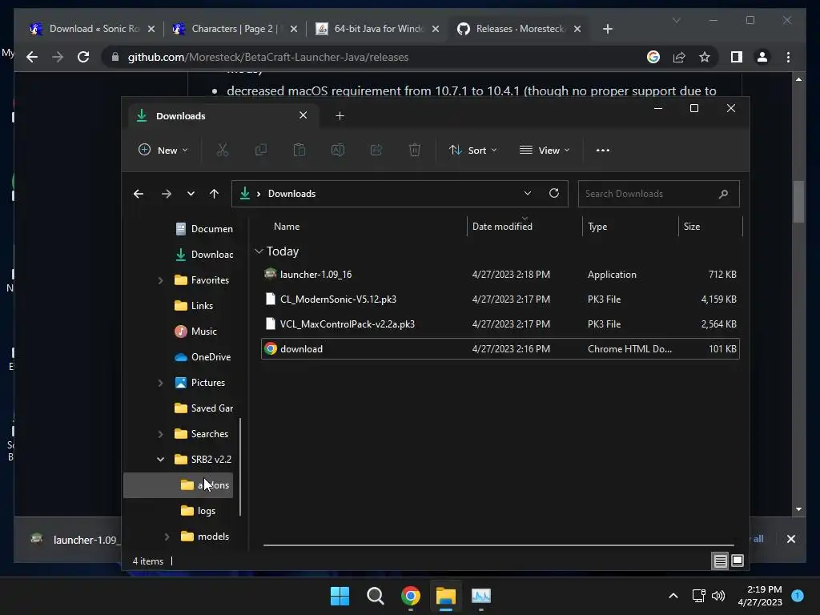
Task: Open the View dropdown
Action: pos(545,150)
